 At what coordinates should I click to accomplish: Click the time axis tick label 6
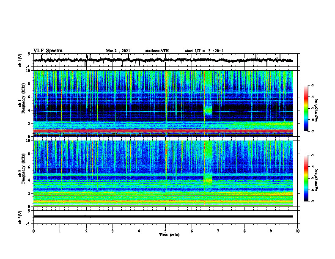coord(192,231)
